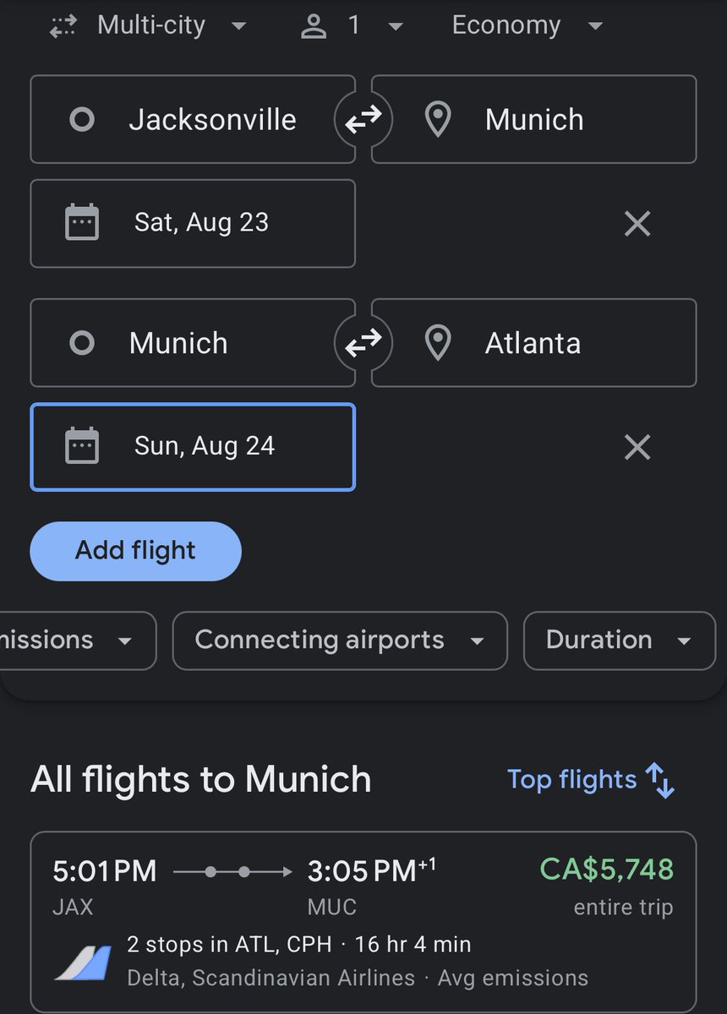Click the Multi-city trip arrows icon

point(63,26)
